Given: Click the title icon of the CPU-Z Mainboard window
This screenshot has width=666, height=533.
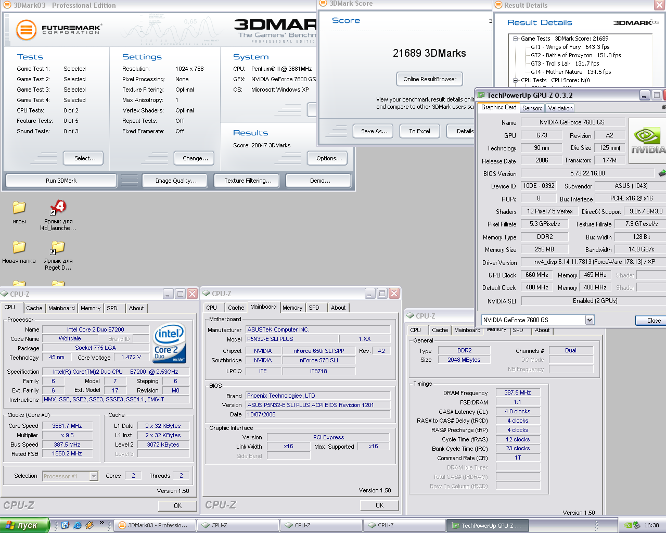Looking at the screenshot, I should point(206,294).
